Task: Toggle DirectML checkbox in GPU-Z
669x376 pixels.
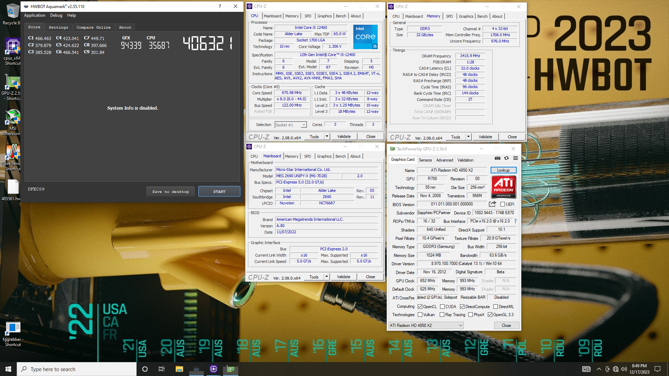Action: pyautogui.click(x=495, y=307)
